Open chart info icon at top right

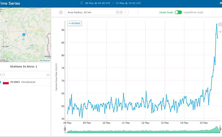point(220,24)
